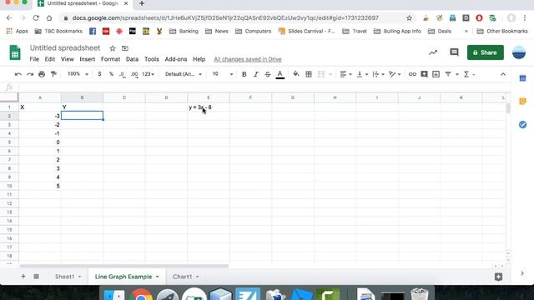Screen dimensions: 534x300
Task: Click the green Share button
Action: [x=486, y=52]
